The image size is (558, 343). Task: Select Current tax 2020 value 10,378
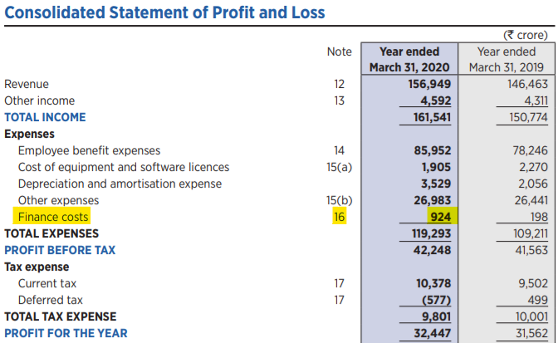point(433,283)
